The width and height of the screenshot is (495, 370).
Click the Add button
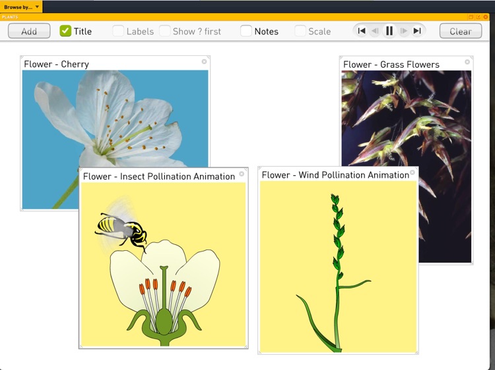(x=29, y=31)
